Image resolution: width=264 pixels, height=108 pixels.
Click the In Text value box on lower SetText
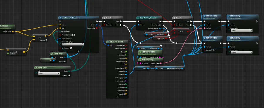[212, 50]
